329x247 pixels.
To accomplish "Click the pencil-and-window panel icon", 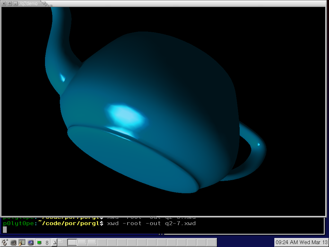I will (x=22, y=242).
